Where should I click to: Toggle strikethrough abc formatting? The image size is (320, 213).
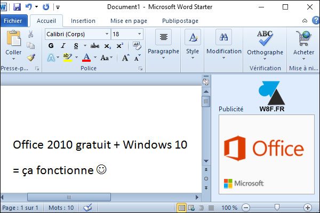click(95, 46)
